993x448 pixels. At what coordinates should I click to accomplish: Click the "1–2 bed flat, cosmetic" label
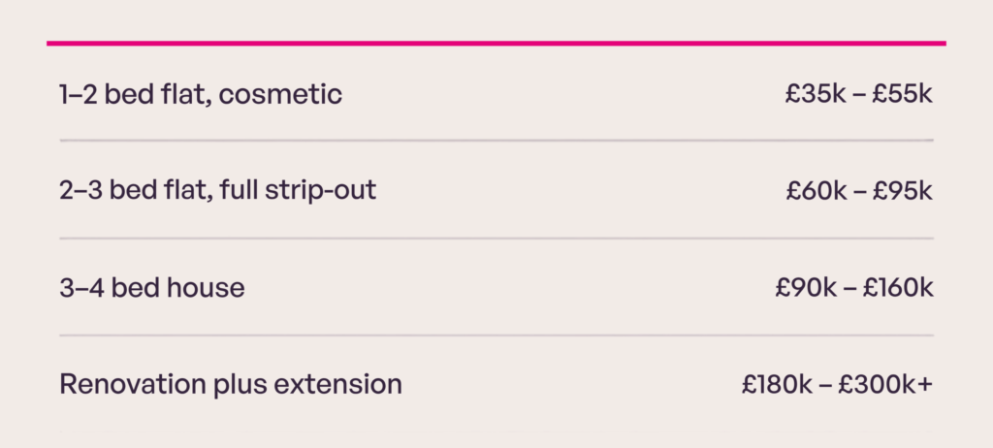coord(201,95)
